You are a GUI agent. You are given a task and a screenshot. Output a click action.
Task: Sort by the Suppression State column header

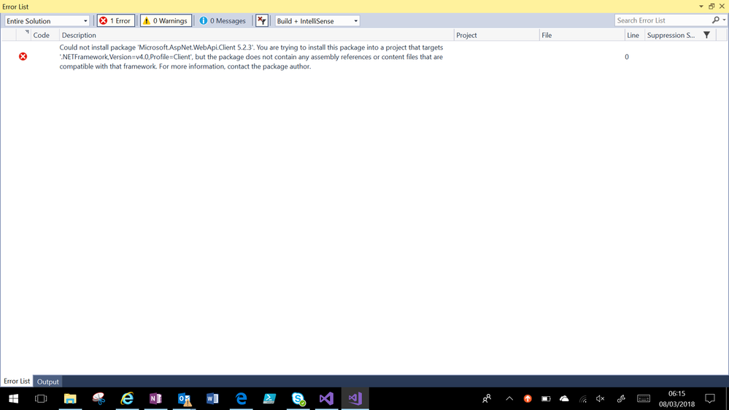(671, 35)
